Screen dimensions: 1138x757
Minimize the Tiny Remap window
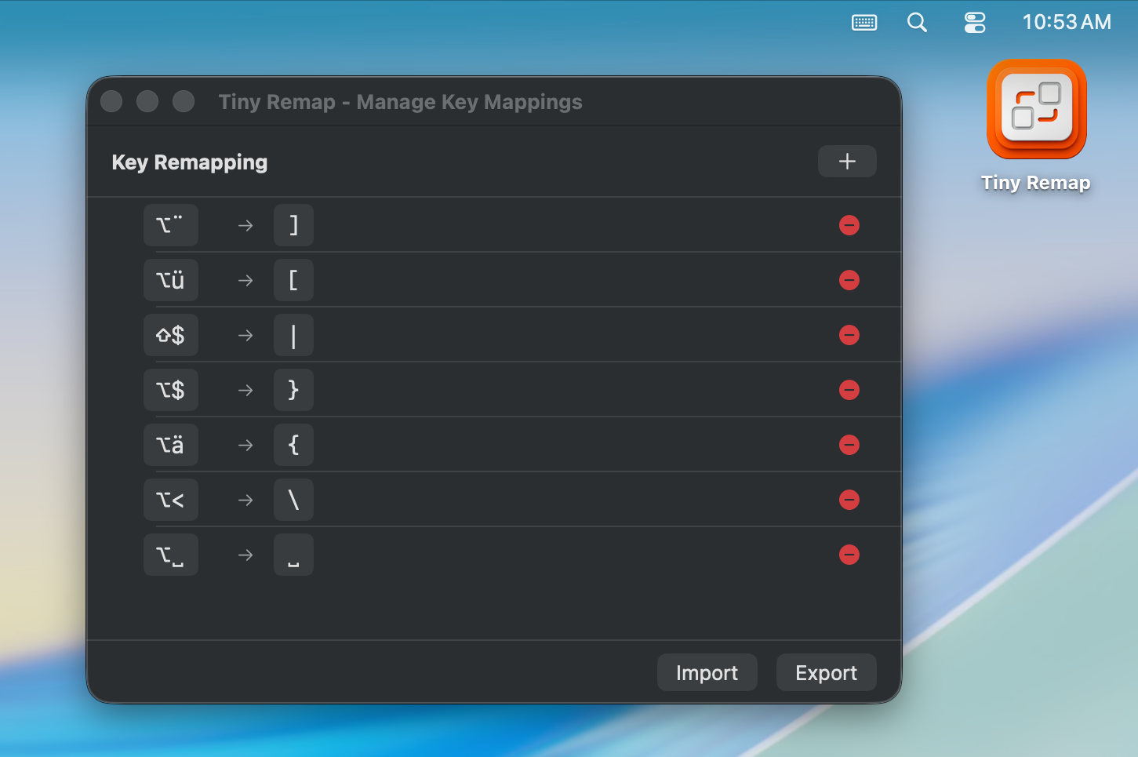point(147,101)
